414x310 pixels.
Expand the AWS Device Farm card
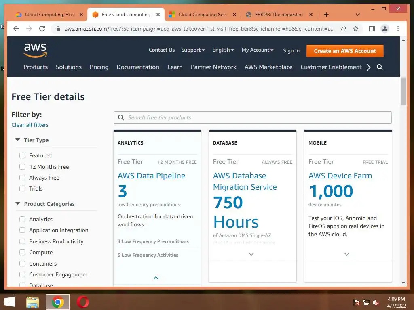tap(346, 254)
